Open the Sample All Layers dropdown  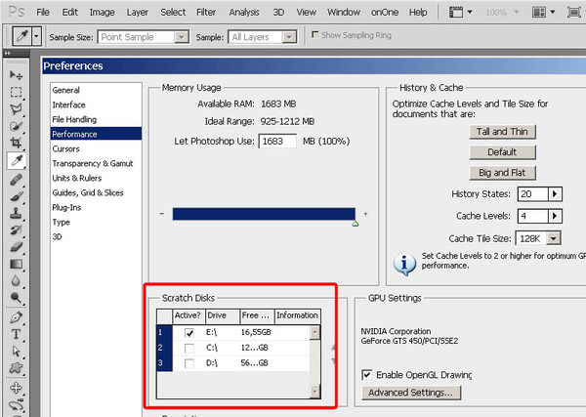click(288, 37)
